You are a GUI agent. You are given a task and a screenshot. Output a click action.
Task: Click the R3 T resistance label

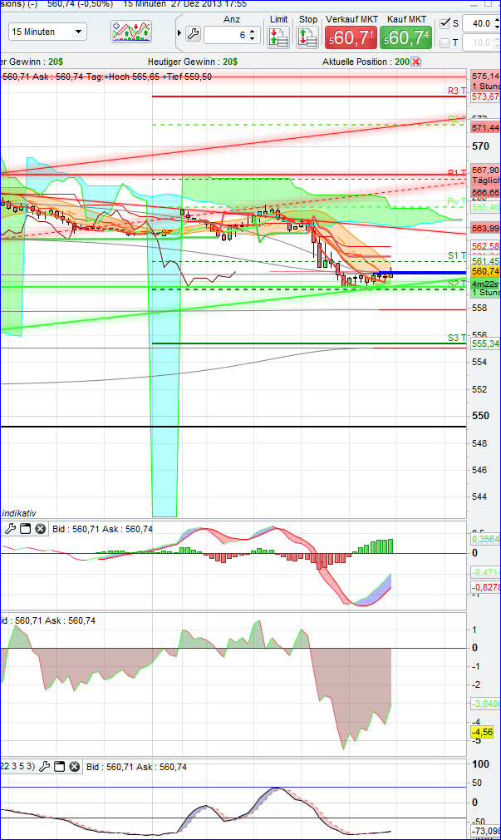457,91
